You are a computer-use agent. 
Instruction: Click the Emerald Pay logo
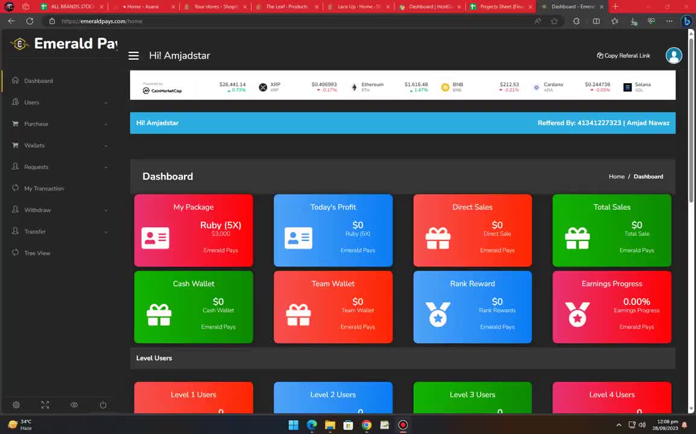[64, 43]
